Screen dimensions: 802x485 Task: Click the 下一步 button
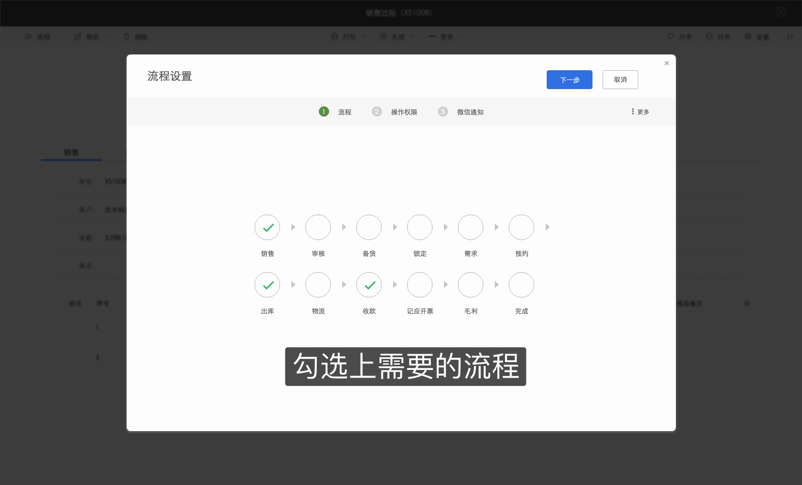coord(569,80)
